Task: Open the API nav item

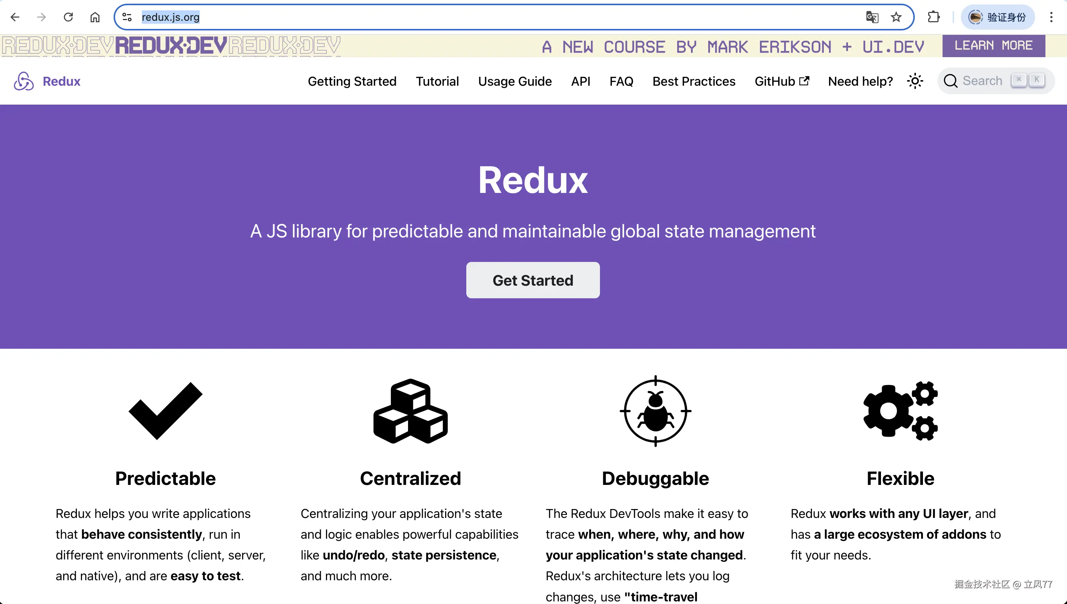Action: [x=581, y=81]
